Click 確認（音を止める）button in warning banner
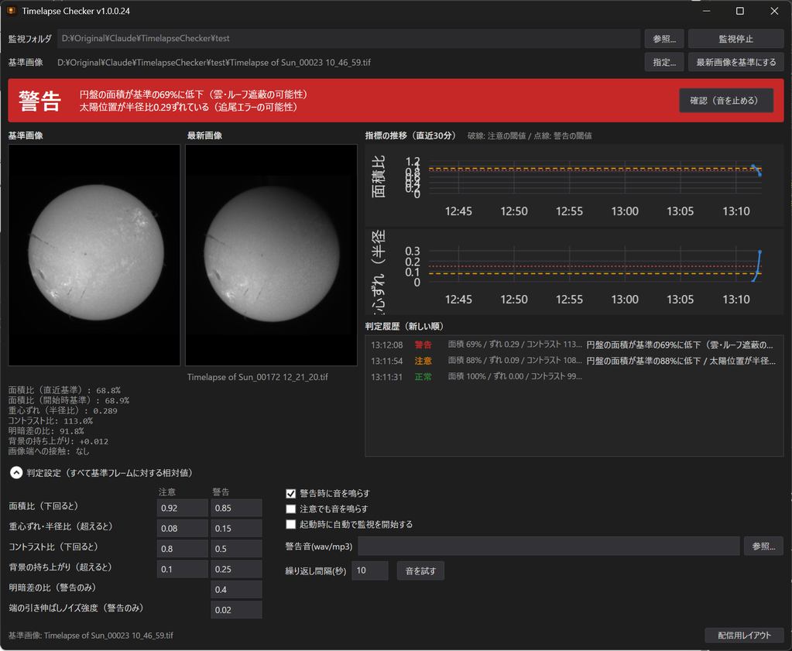The image size is (792, 651). click(x=726, y=100)
